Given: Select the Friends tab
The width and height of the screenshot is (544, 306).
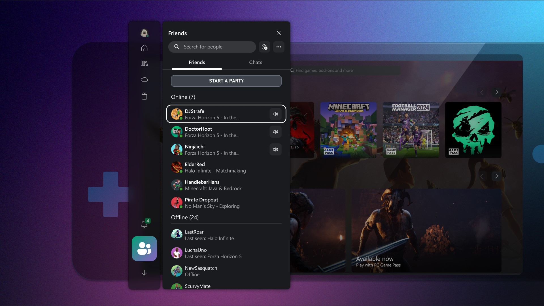Looking at the screenshot, I should pyautogui.click(x=197, y=62).
